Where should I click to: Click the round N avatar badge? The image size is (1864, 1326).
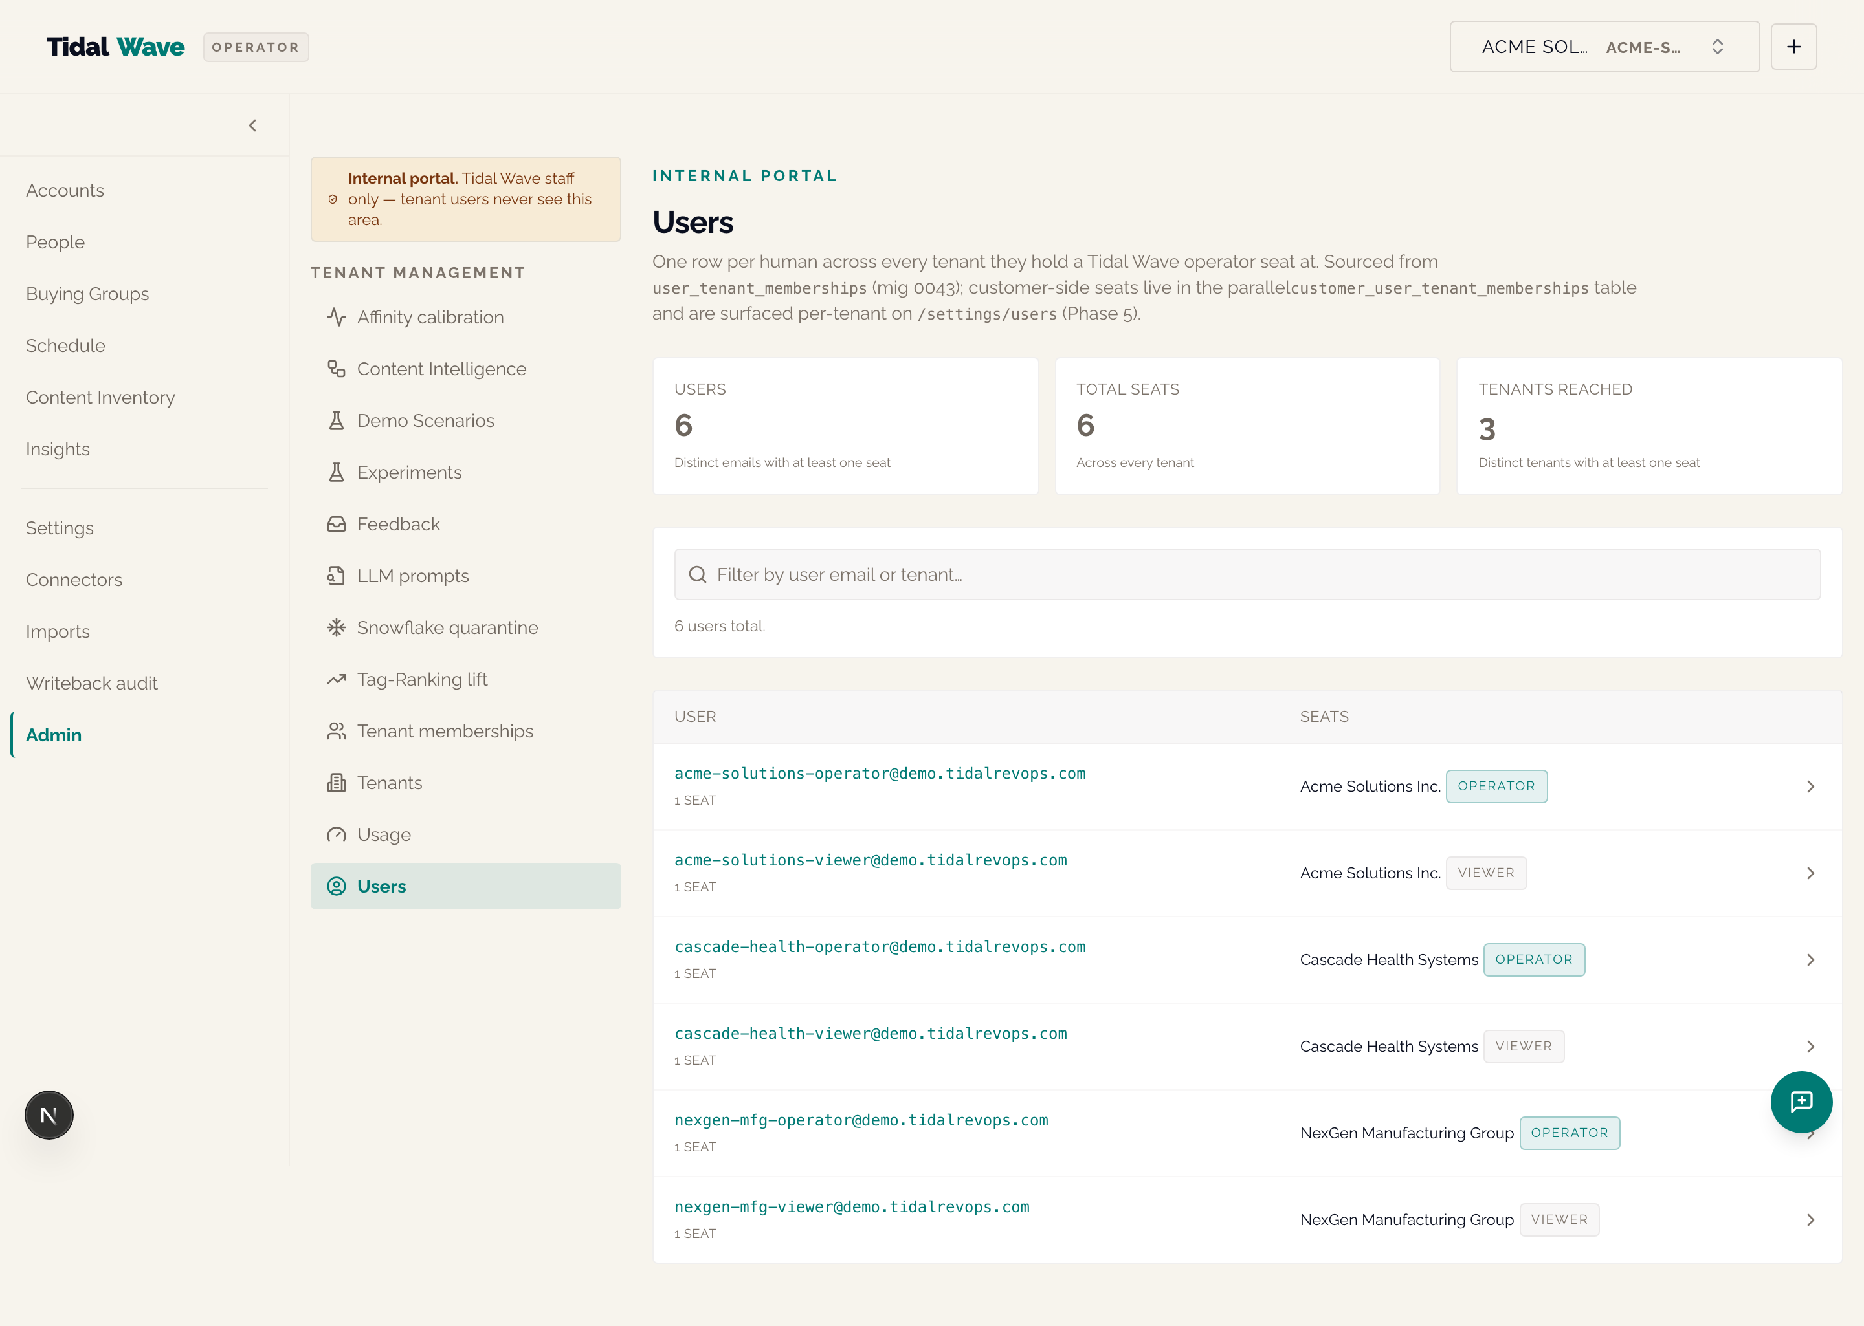click(x=49, y=1114)
